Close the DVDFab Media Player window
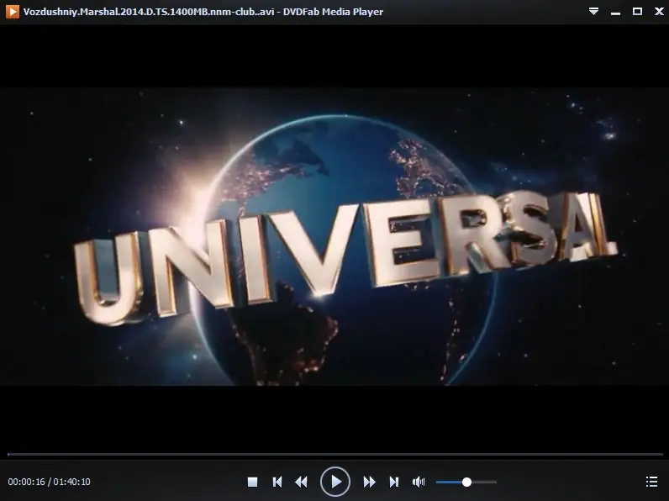 click(659, 12)
